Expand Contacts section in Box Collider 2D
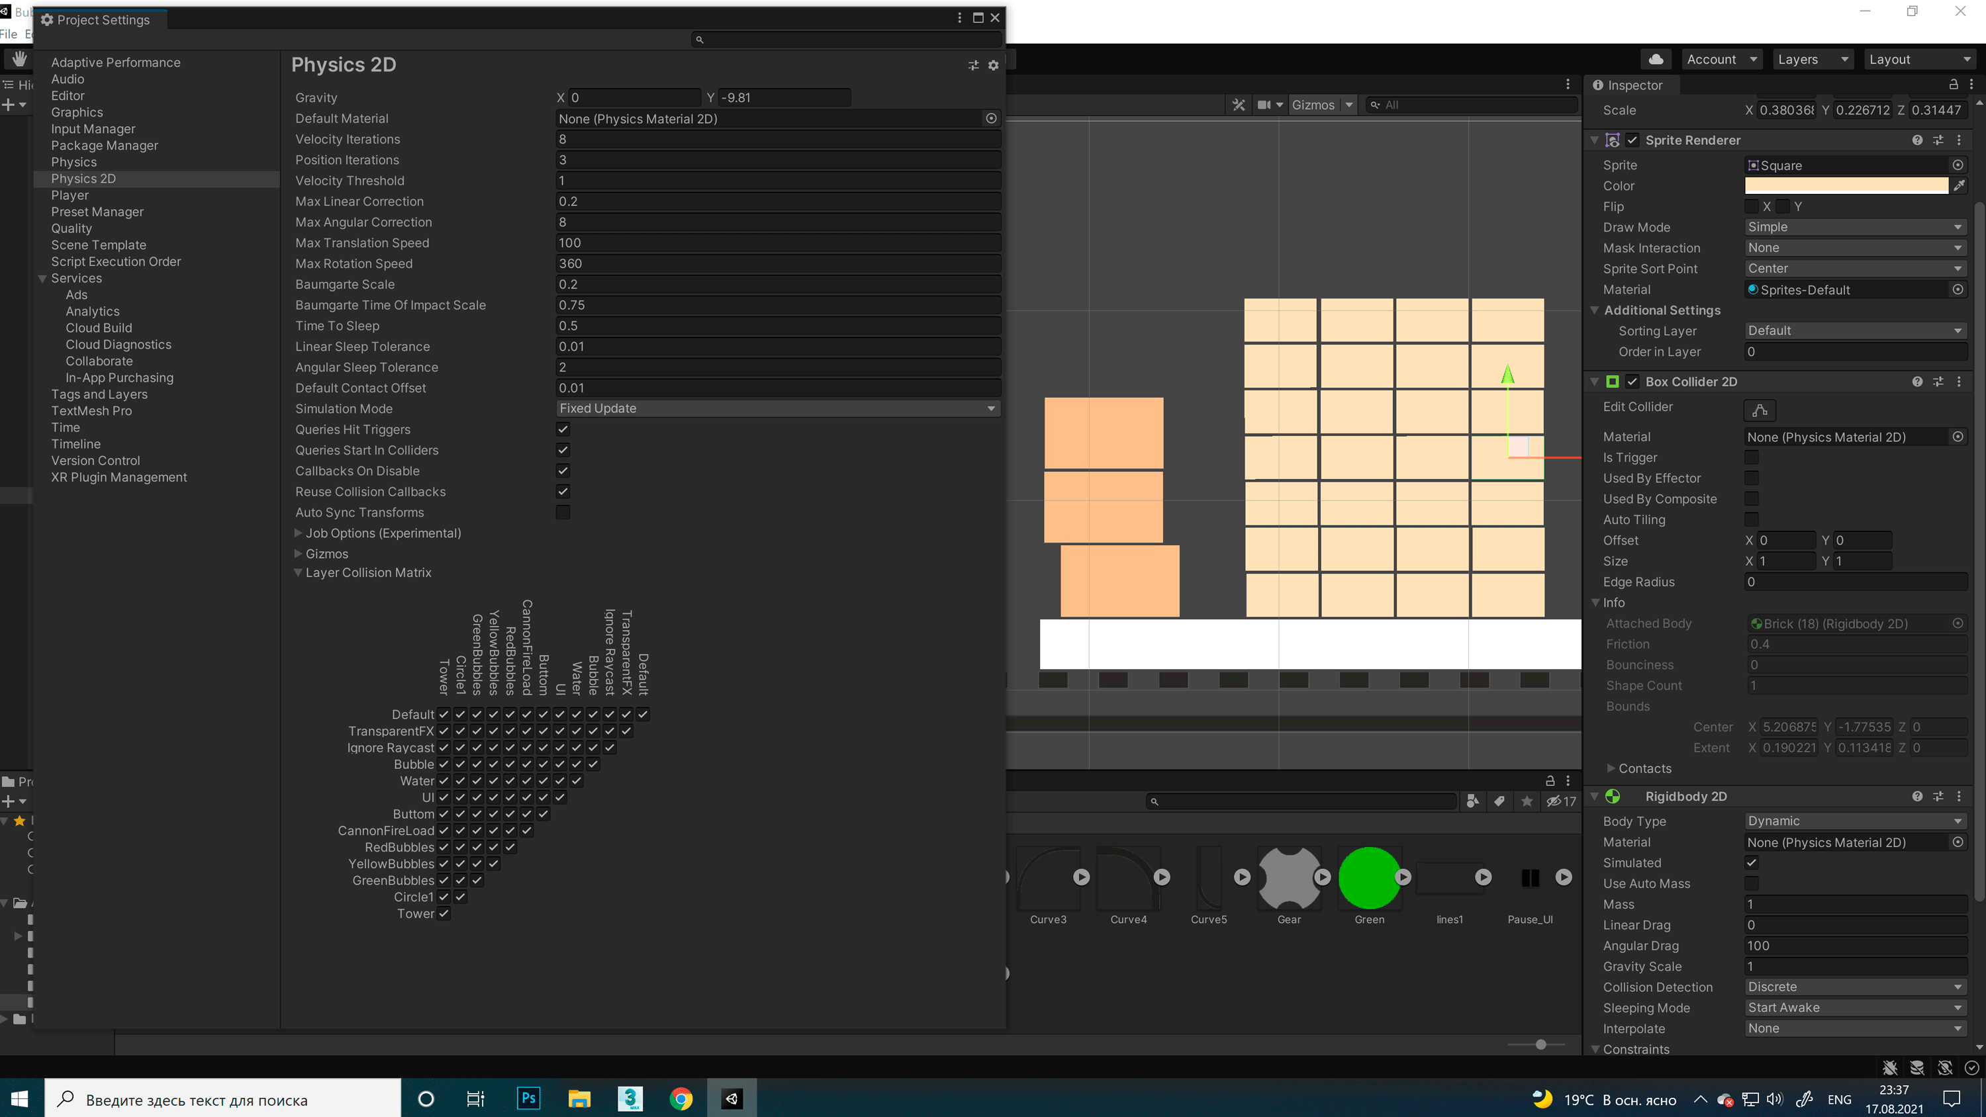1986x1117 pixels. 1611,768
